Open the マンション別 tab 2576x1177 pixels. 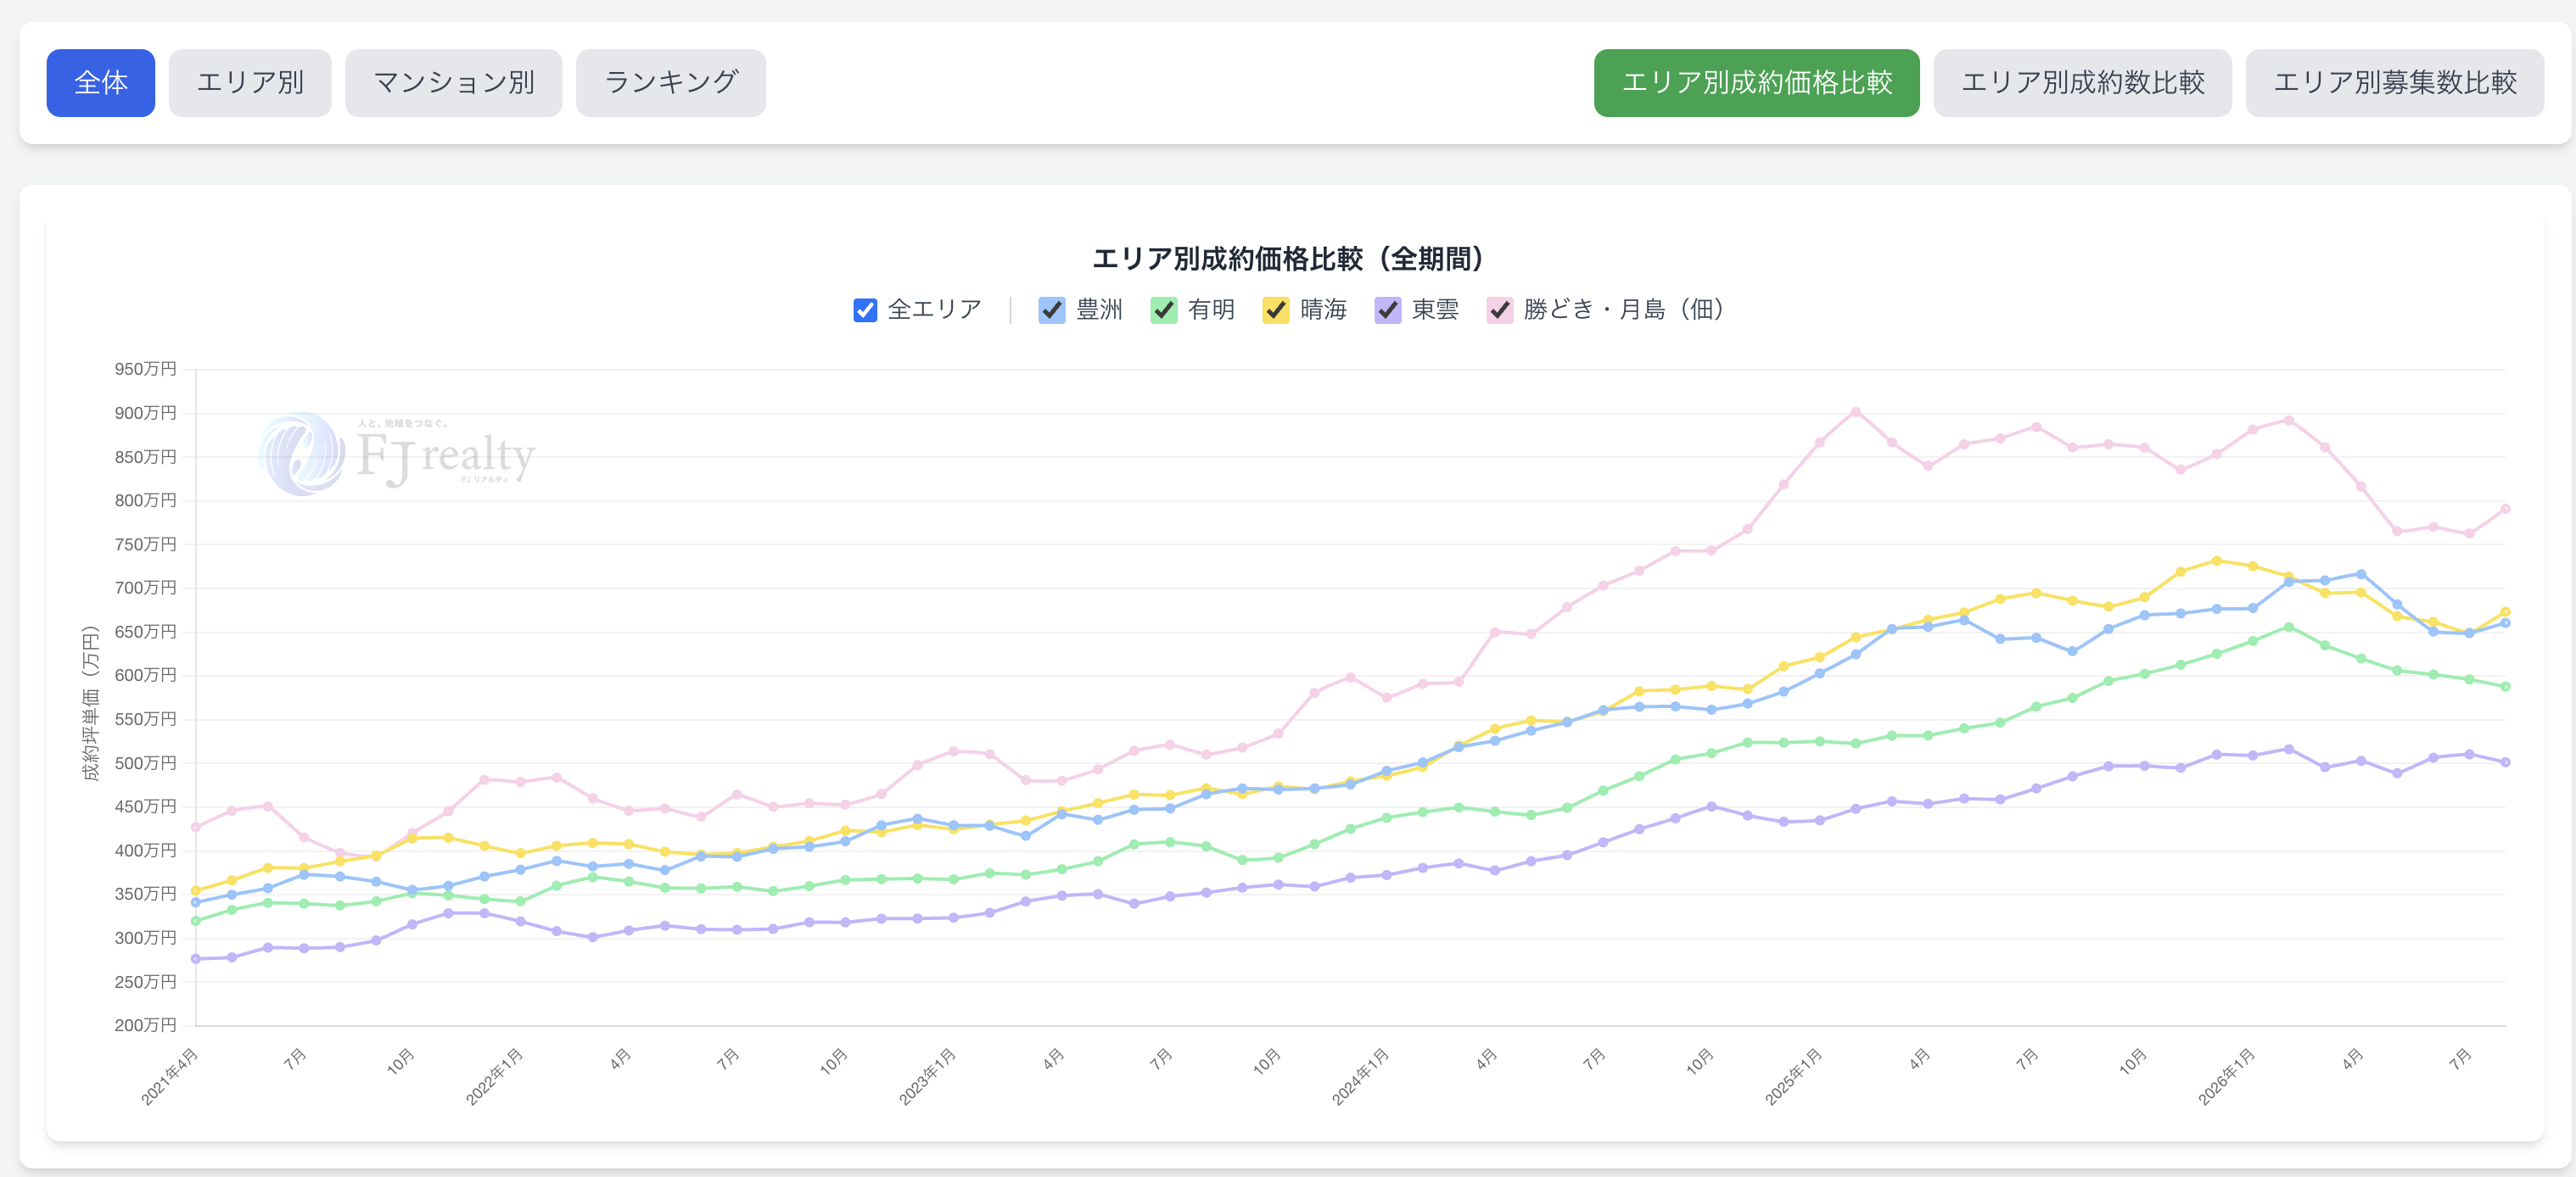coord(454,83)
